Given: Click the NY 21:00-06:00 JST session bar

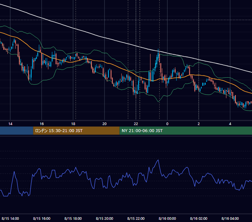Looking at the screenshot, I should click(186, 131).
